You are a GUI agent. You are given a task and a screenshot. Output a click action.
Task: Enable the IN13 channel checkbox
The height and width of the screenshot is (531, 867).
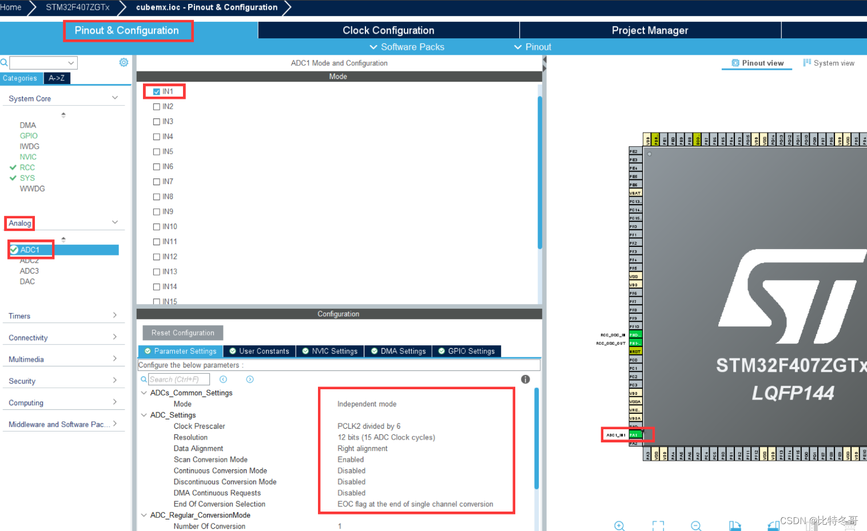(157, 272)
